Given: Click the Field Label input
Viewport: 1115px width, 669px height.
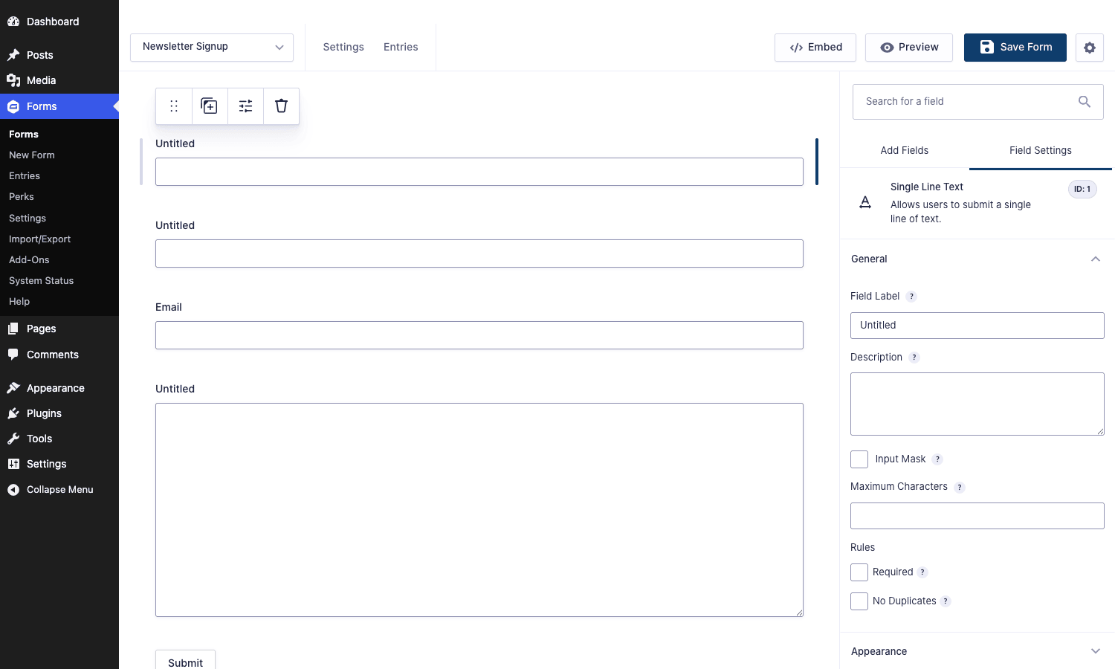Looking at the screenshot, I should [977, 326].
